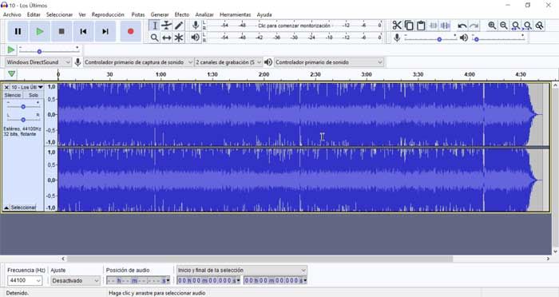Open 'Inicio y final de la selección' dropdown

click(242, 271)
